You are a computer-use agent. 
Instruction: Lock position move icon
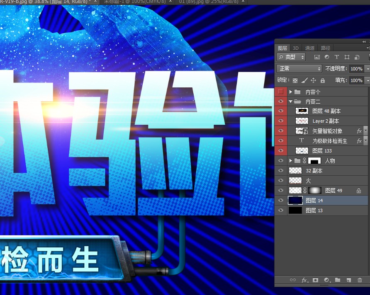pos(313,80)
